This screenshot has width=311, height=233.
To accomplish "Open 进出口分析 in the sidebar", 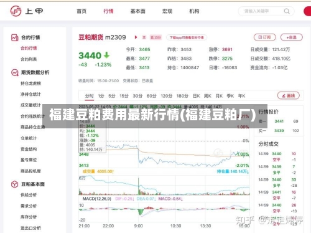I will coord(30,228).
